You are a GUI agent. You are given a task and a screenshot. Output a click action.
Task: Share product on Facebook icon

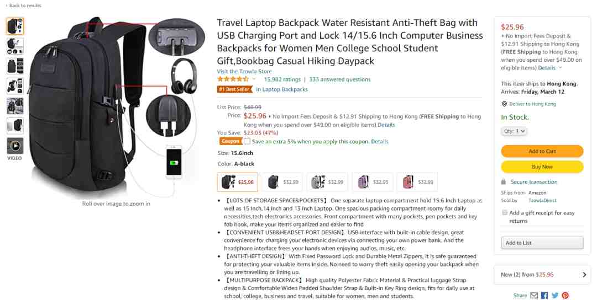544,296
